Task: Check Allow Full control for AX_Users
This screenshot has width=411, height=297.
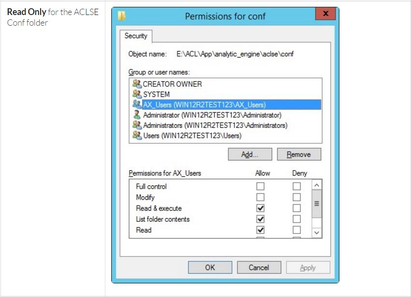Action: (x=260, y=186)
